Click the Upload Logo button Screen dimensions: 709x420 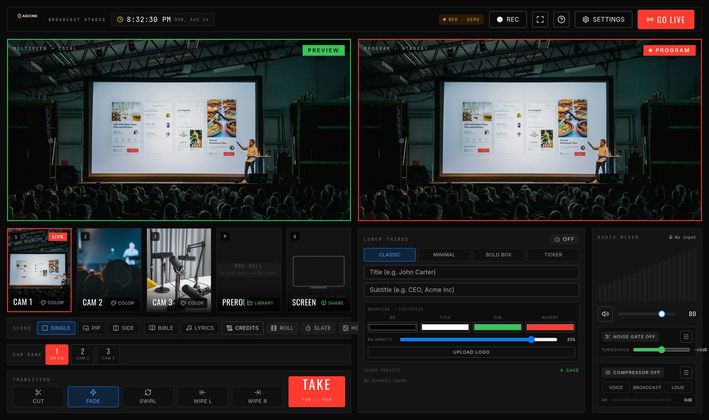coord(471,352)
